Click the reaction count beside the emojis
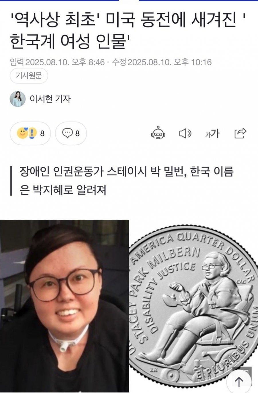 click(42, 133)
